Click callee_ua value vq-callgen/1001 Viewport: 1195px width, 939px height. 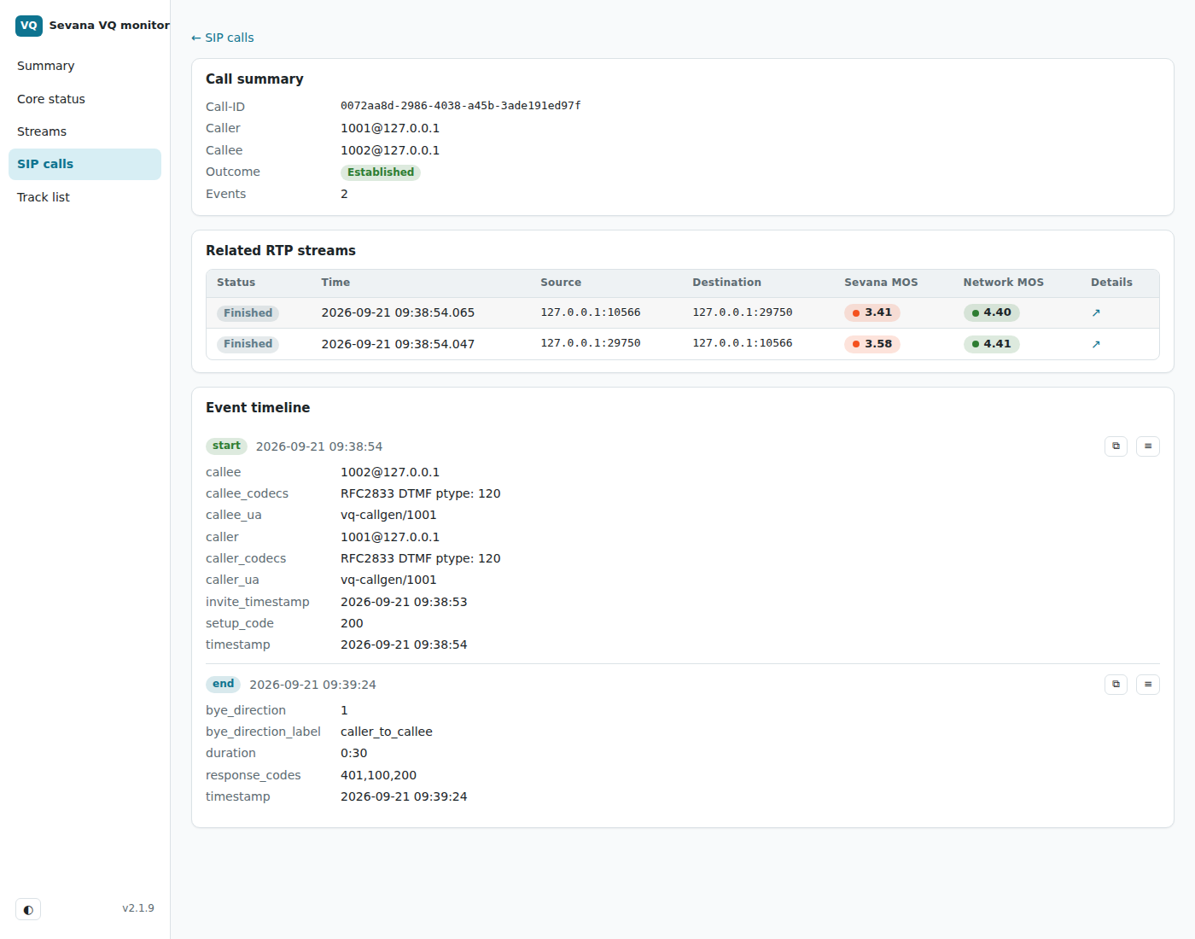tap(388, 515)
